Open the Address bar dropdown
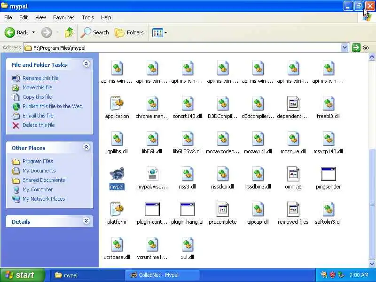The width and height of the screenshot is (376, 282). point(345,47)
